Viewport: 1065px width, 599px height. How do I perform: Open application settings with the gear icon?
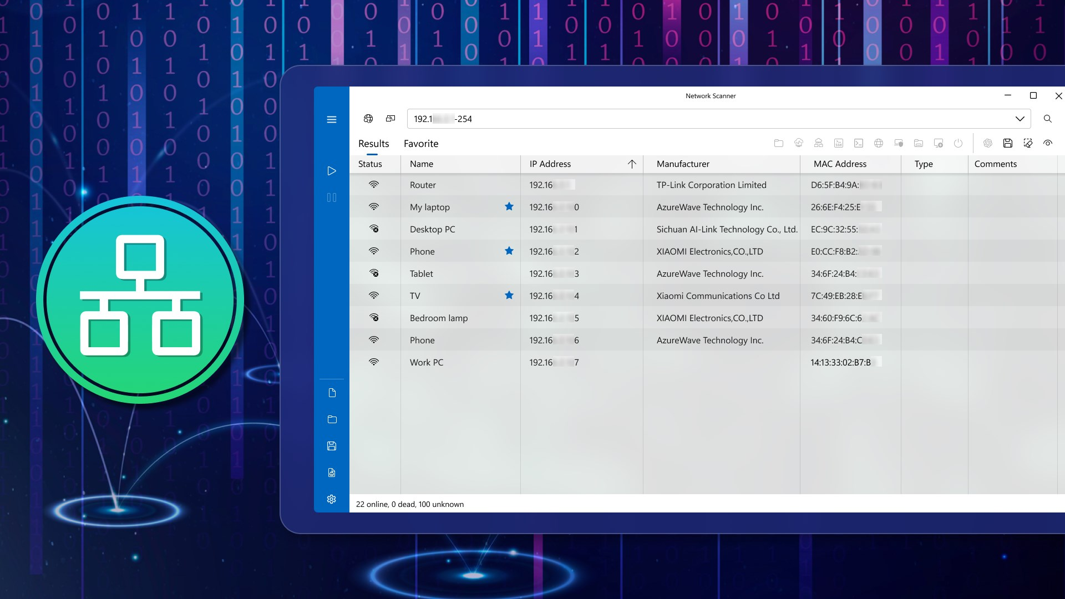pos(332,499)
